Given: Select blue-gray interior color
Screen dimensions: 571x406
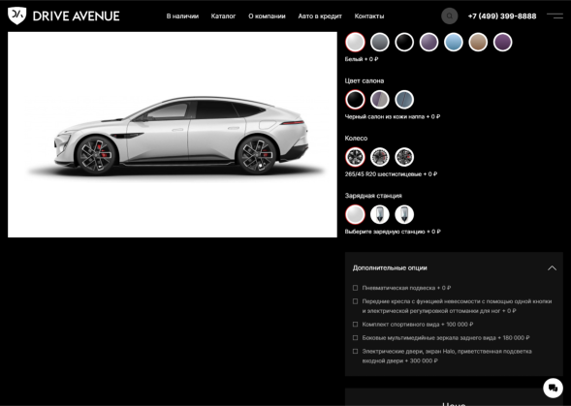Looking at the screenshot, I should click(404, 100).
